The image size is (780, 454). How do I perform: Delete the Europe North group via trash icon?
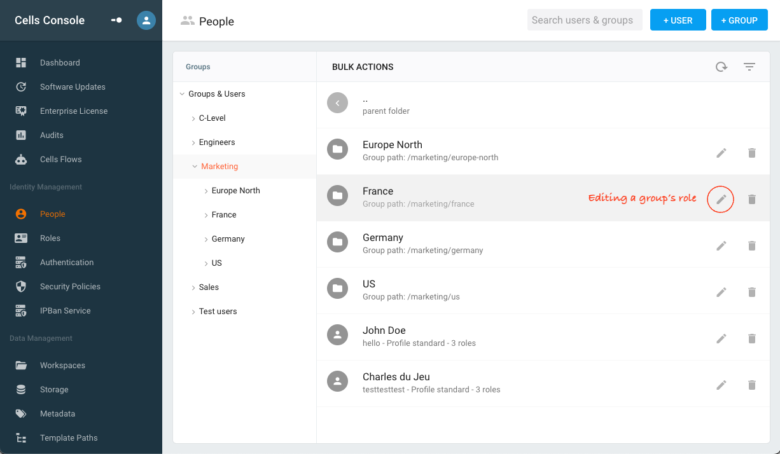[752, 153]
